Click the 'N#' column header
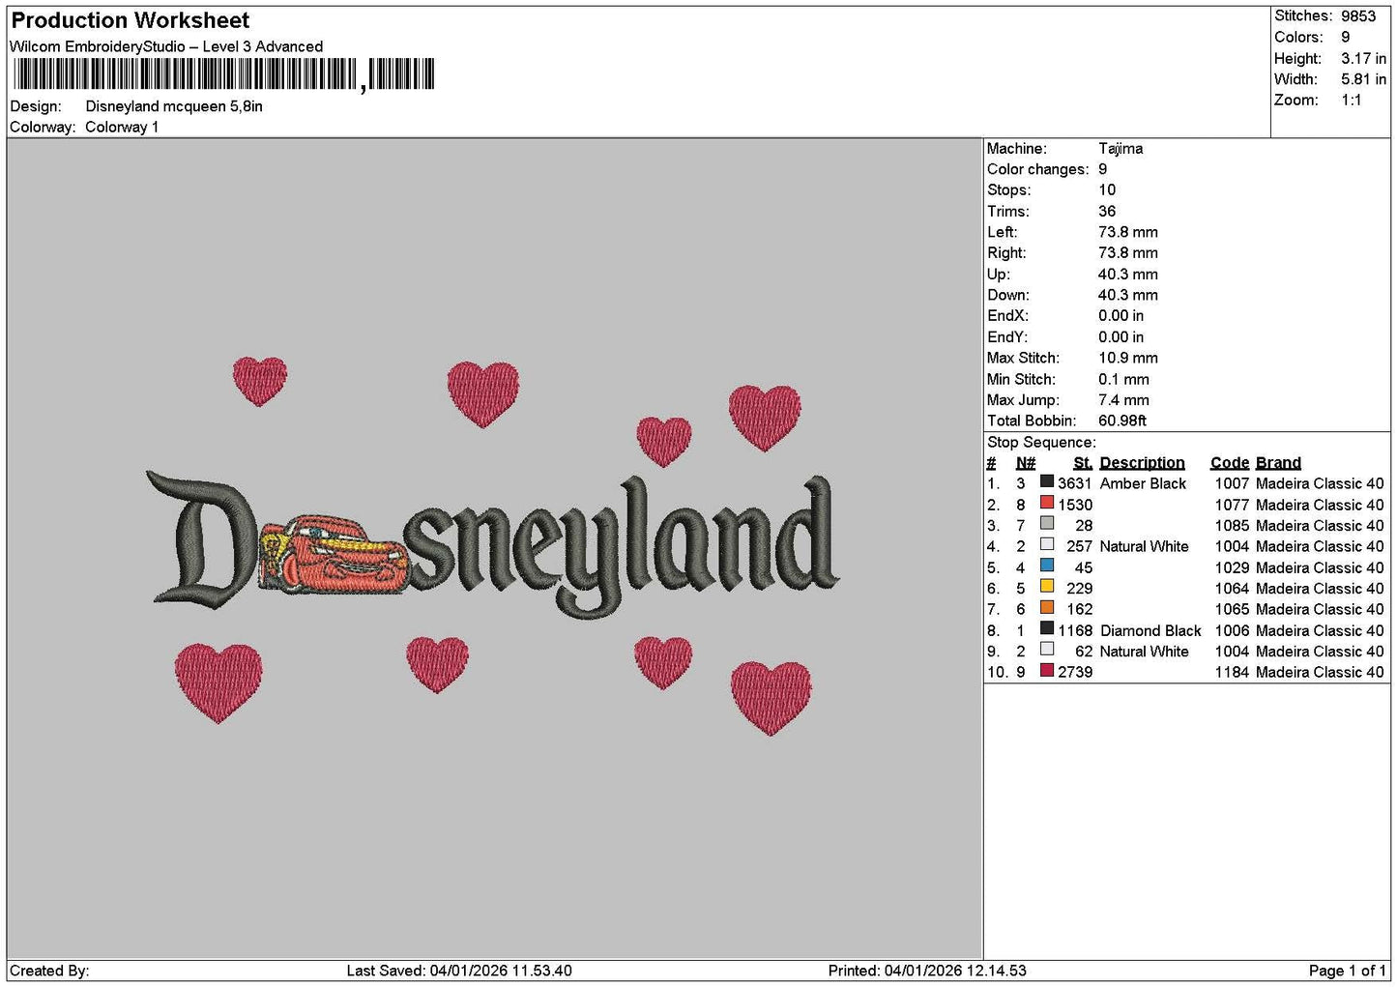 [x=1026, y=463]
